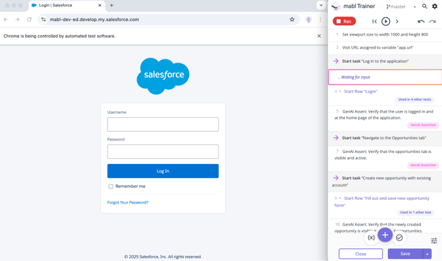Add a new step with plus button
This screenshot has height=261, width=442.
pos(385,235)
